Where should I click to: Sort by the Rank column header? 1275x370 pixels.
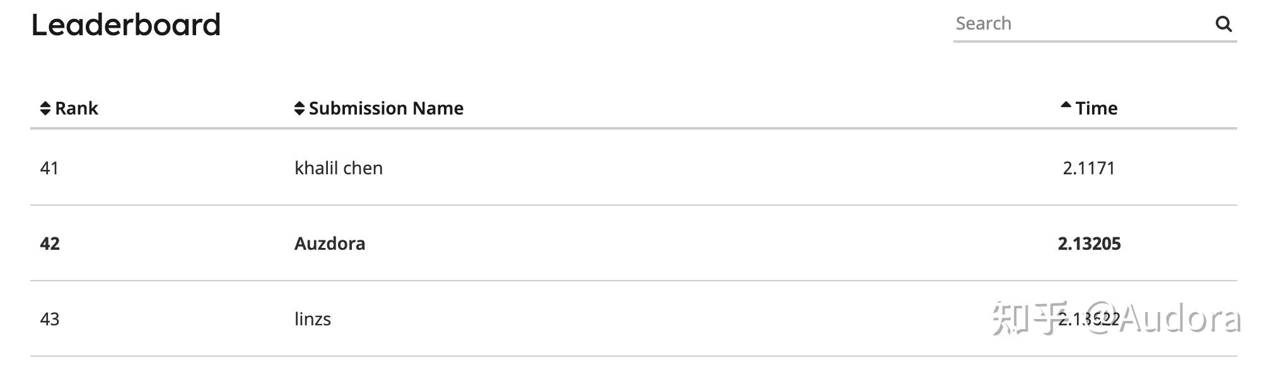point(76,108)
